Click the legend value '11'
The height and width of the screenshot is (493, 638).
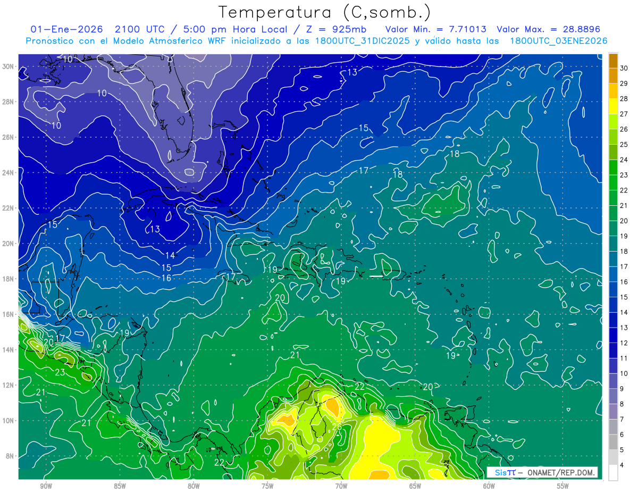coord(624,358)
